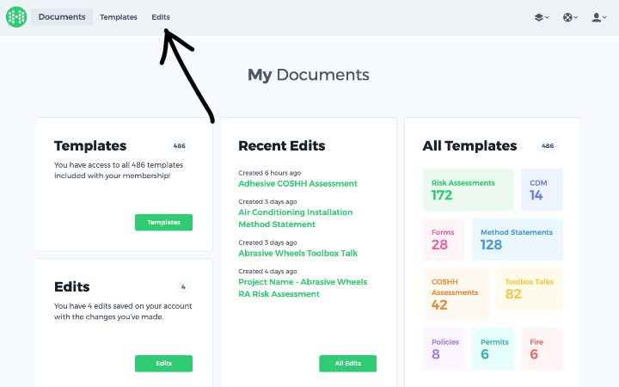Click the All Edits button
This screenshot has height=387, width=619.
[x=348, y=363]
